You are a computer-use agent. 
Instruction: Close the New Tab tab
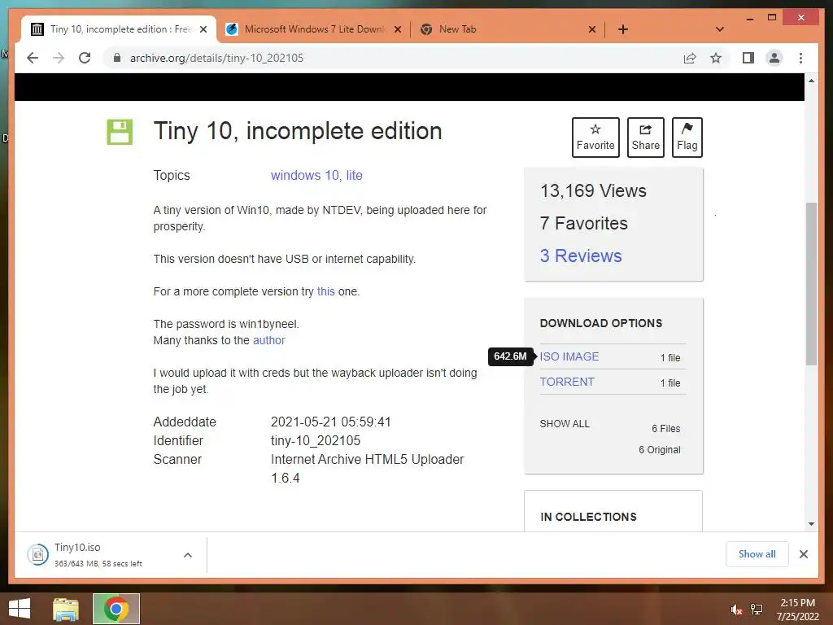click(592, 29)
